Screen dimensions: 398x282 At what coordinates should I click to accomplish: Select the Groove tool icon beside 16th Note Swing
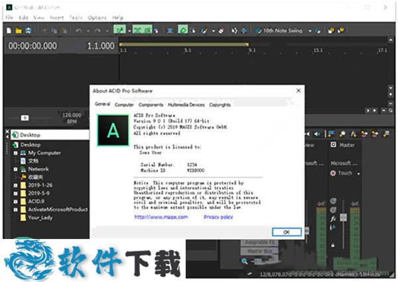coord(258,30)
